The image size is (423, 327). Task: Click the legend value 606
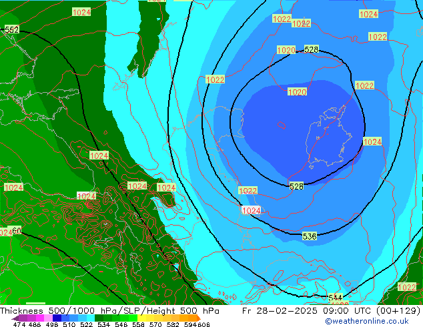(203, 324)
